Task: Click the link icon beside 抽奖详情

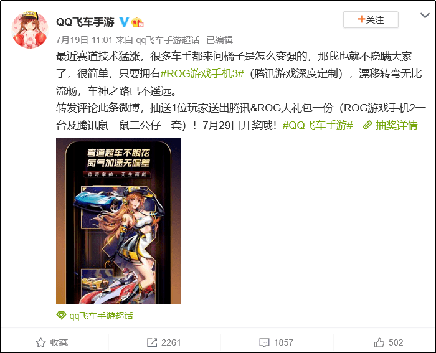Action: [367, 125]
